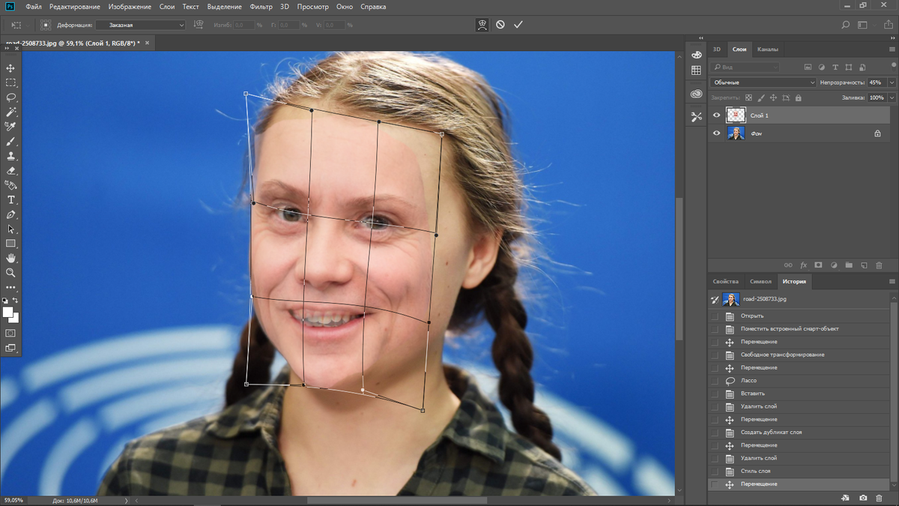The image size is (899, 506).
Task: Open blend mode dropdown 'Обычные'
Action: (763, 82)
